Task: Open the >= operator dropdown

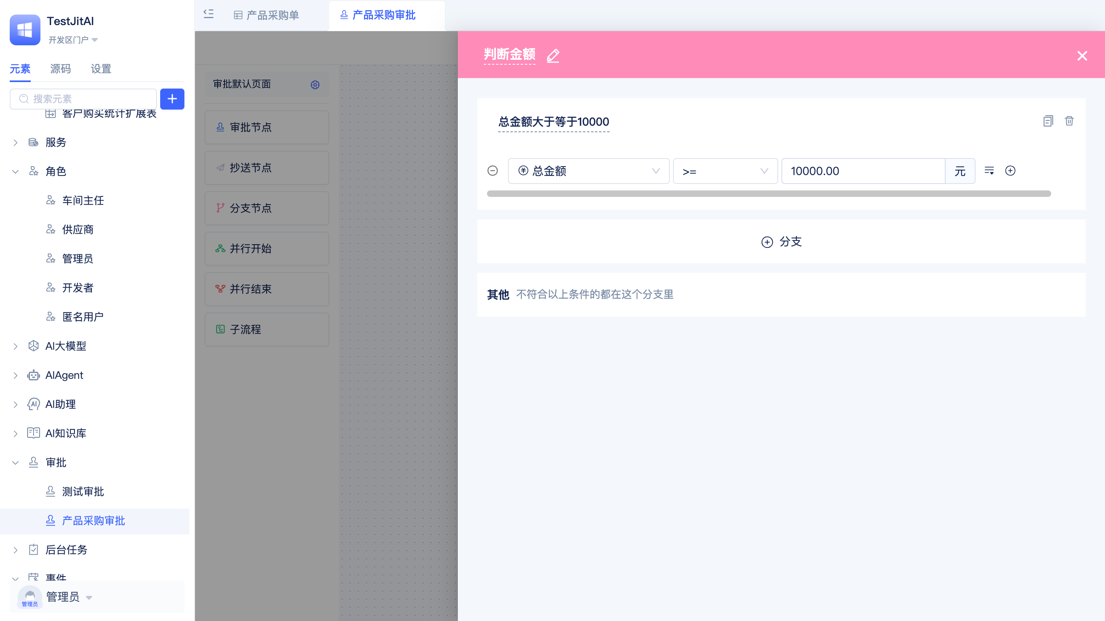Action: coord(725,171)
